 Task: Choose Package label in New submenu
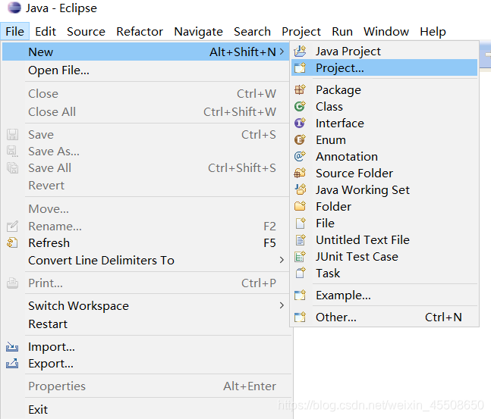point(338,90)
